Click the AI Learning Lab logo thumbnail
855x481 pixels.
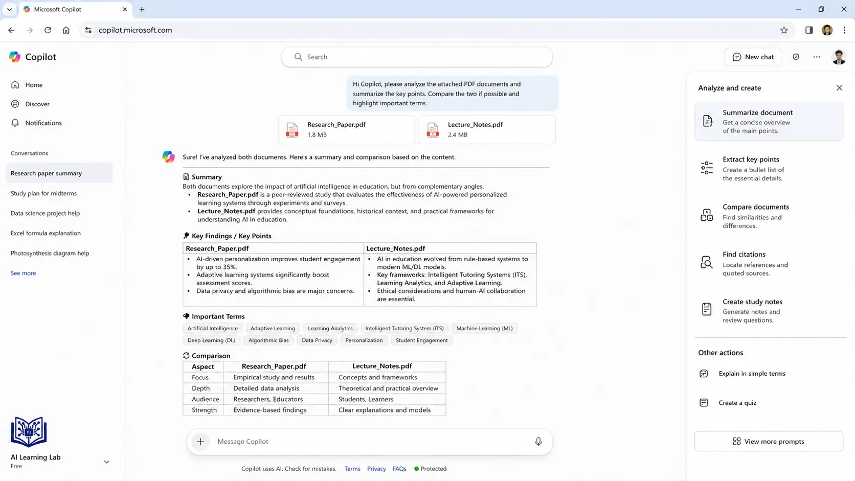[29, 432]
